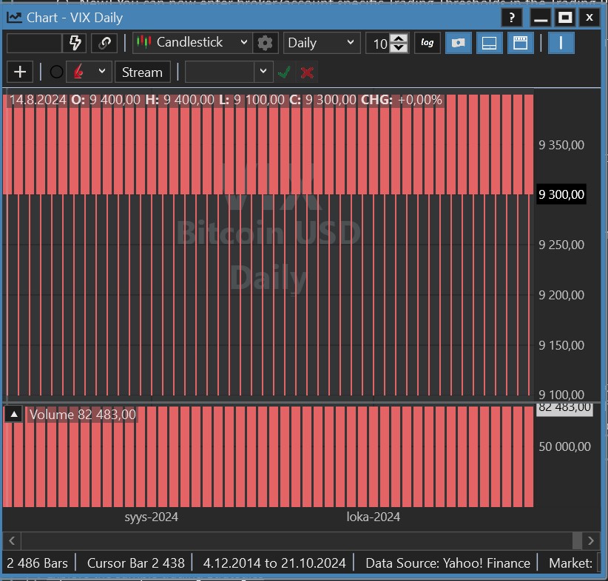Open chart style settings gear
This screenshot has height=581, width=608.
(x=265, y=43)
